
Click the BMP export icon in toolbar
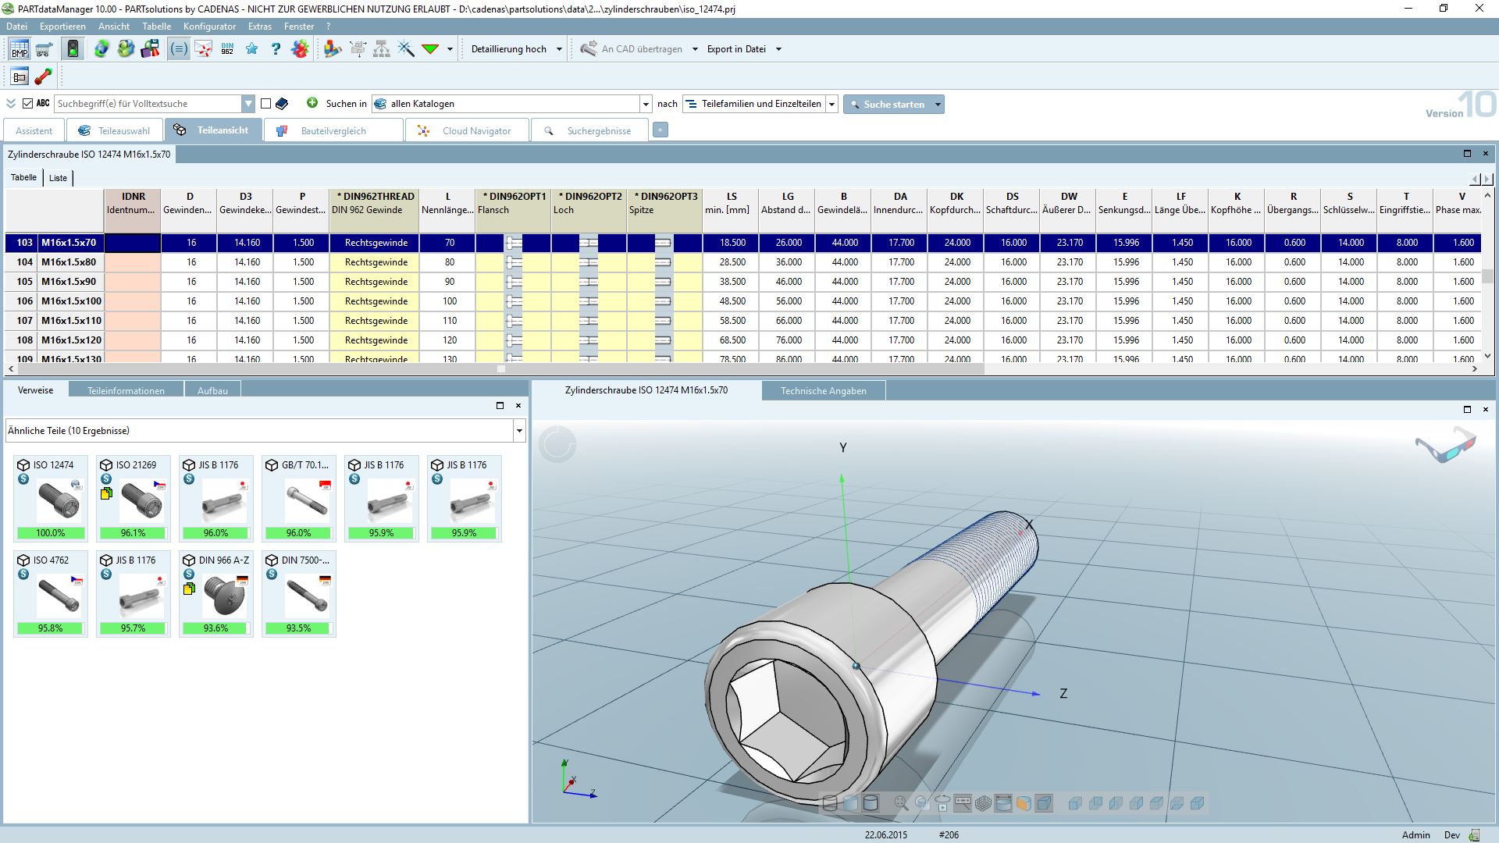(x=20, y=49)
